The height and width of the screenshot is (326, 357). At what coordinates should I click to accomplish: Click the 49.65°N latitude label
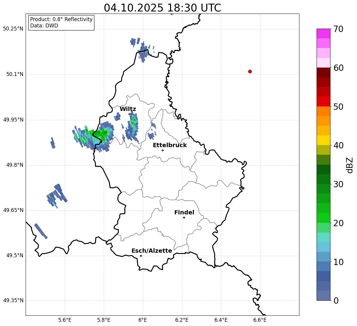[13, 210]
